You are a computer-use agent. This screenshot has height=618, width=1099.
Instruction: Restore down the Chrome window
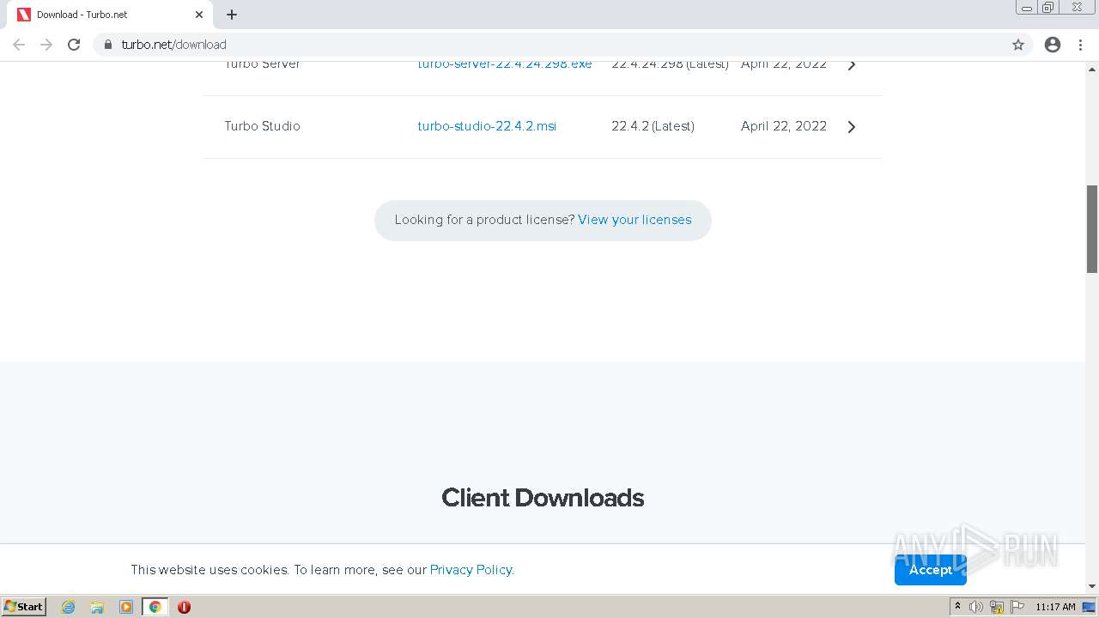1048,8
